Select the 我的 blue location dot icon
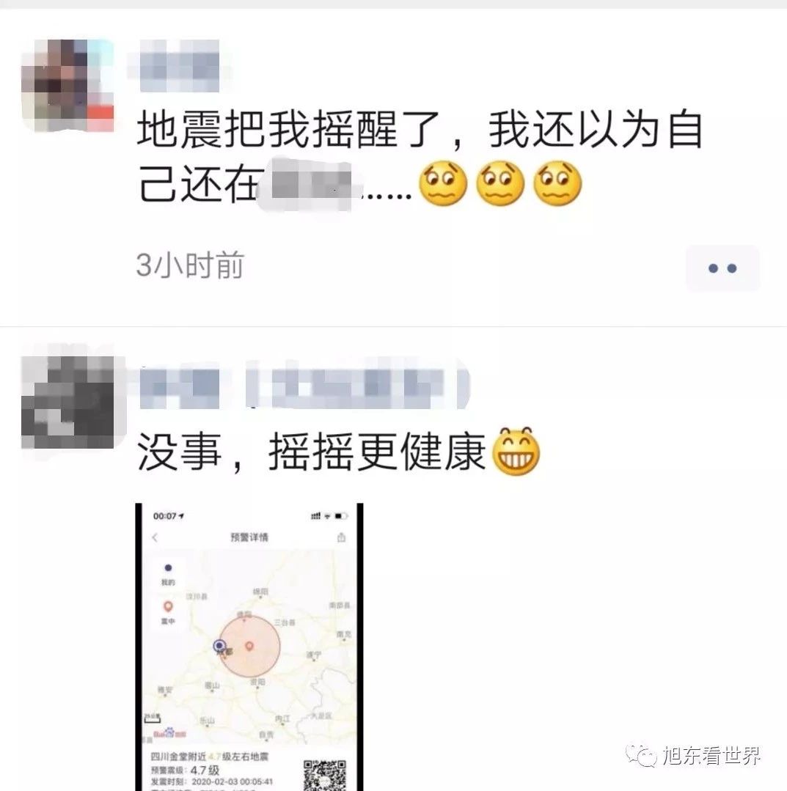 [168, 568]
